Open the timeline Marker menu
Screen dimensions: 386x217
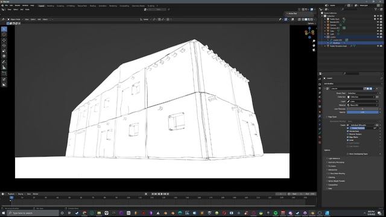tap(36, 194)
